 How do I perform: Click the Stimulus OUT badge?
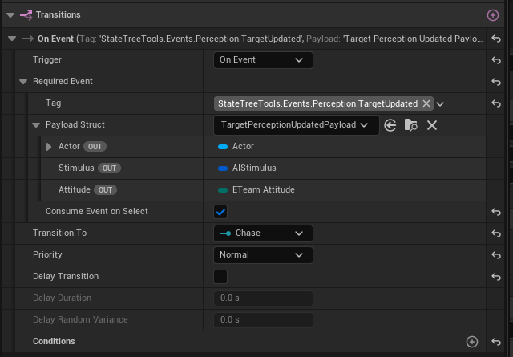(109, 168)
